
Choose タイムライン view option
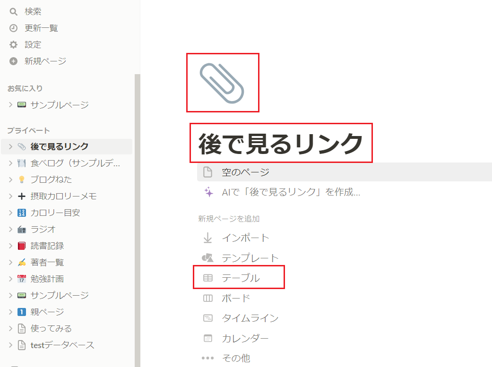[250, 318]
